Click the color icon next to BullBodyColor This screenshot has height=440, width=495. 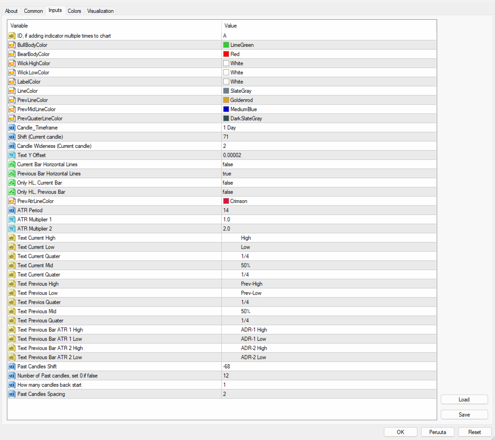click(11, 45)
